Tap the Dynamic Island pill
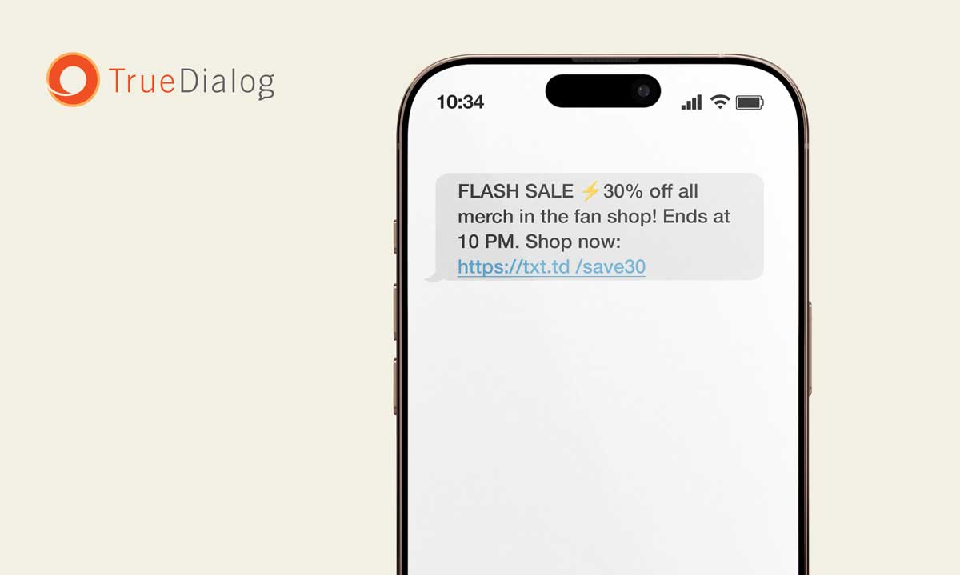The width and height of the screenshot is (960, 575). [603, 90]
